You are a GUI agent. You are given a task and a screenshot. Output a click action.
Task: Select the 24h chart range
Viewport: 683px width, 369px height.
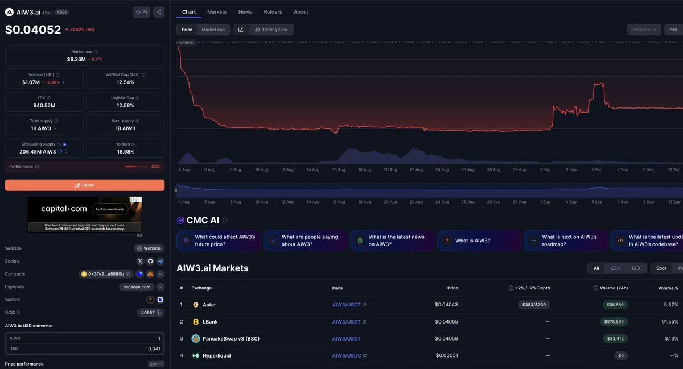pyautogui.click(x=673, y=30)
